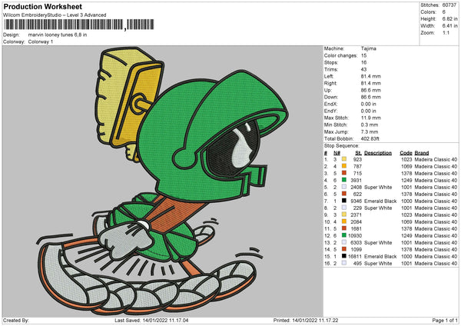
Task: Select the Left value '81.4 mm'
Action: tap(371, 76)
